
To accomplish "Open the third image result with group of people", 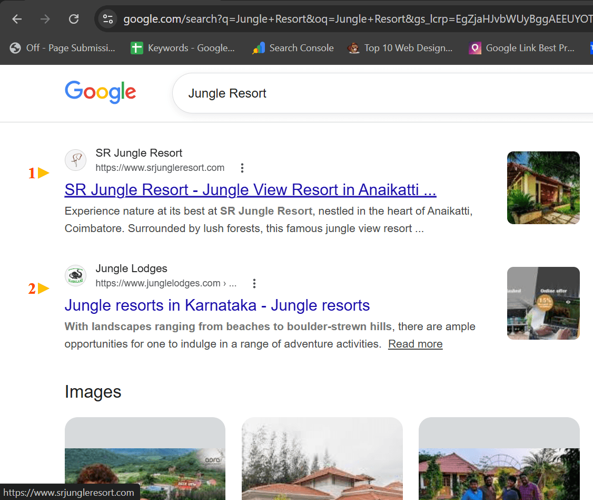I will [499, 459].
